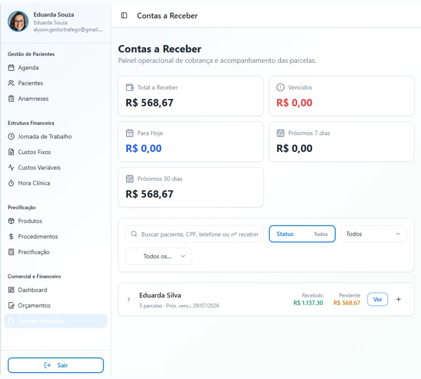Click the Sair logout button
Image resolution: width=421 pixels, height=379 pixels.
point(56,365)
